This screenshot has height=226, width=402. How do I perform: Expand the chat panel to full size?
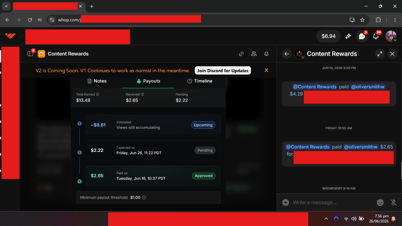pos(380,54)
